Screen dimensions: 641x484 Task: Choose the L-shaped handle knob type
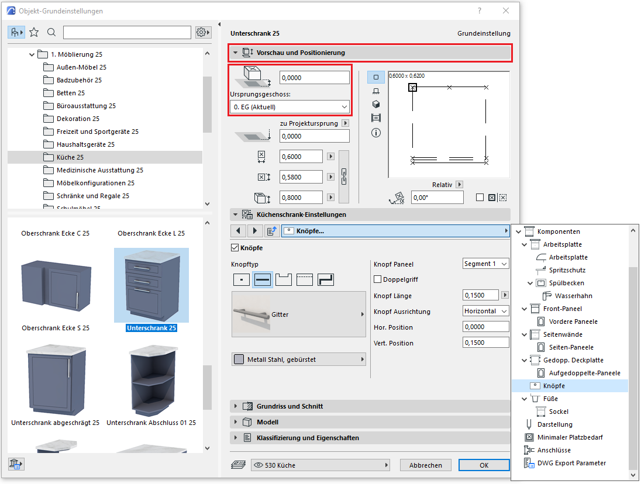[326, 279]
